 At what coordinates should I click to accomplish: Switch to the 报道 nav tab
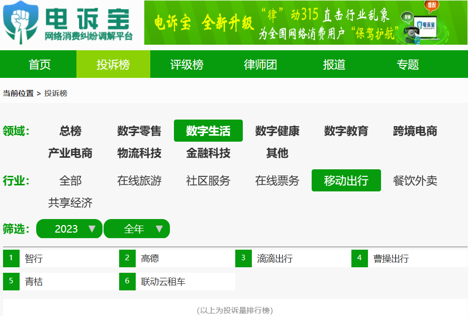[334, 64]
